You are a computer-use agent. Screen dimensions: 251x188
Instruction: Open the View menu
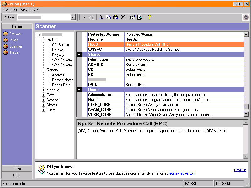[24, 10]
